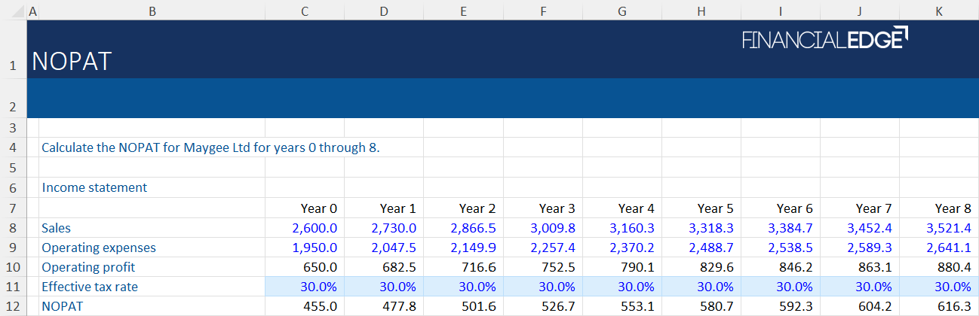Select row 8 header
The width and height of the screenshot is (979, 316).
[x=13, y=228]
